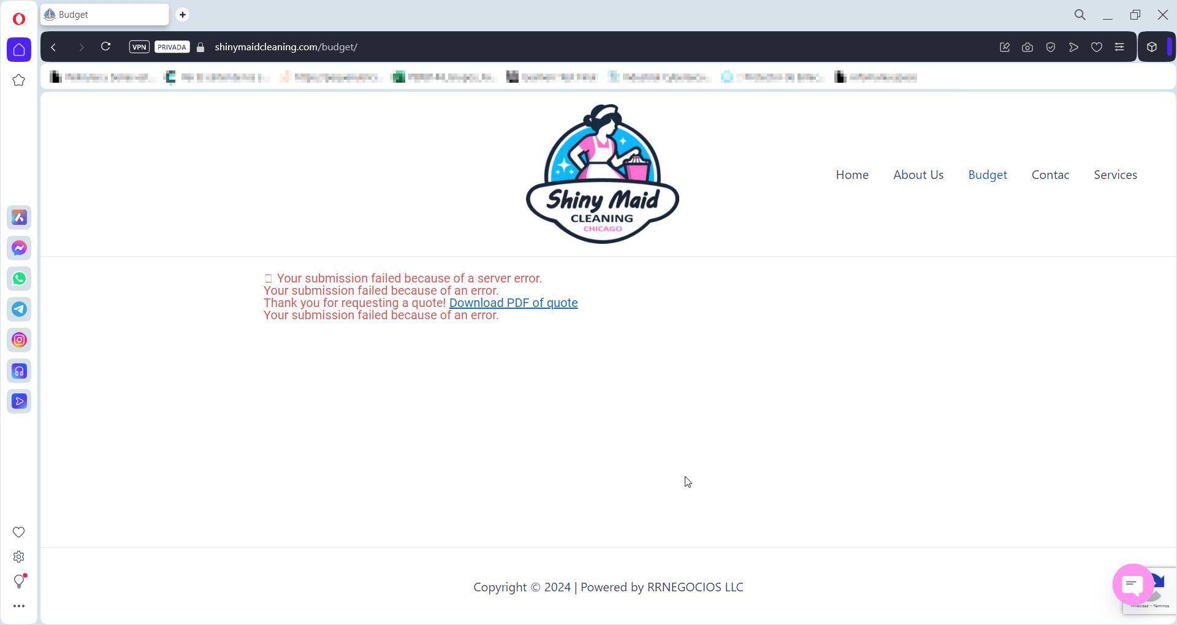1177x625 pixels.
Task: Open a new tab with plus button
Action: coord(183,15)
